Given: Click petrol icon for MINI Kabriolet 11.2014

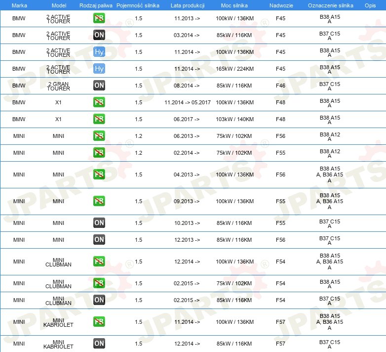Looking at the screenshot, I should (x=99, y=321).
